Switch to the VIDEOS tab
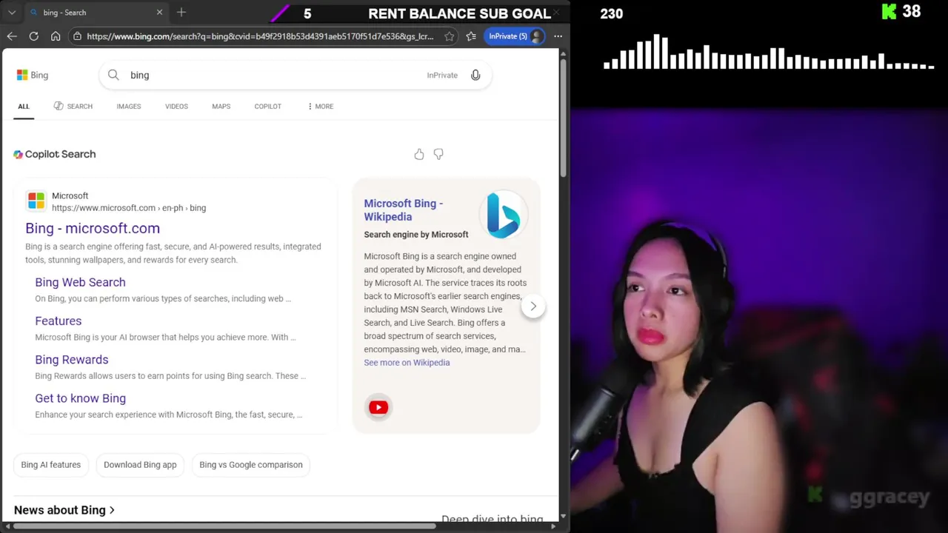Image resolution: width=948 pixels, height=533 pixels. 176,107
